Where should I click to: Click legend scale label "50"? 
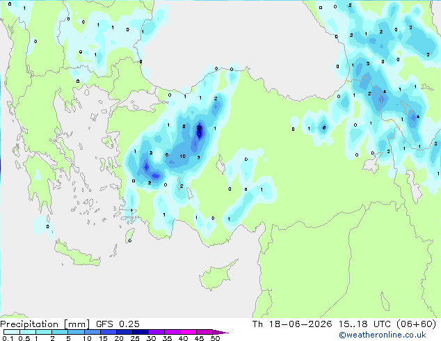click(215, 338)
